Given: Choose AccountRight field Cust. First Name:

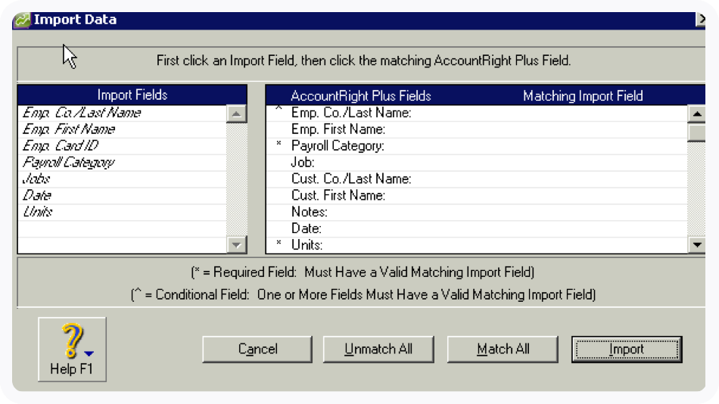Looking at the screenshot, I should (477, 195).
